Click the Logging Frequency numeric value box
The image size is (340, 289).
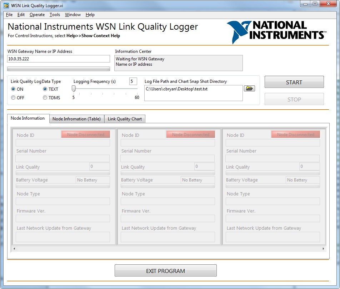click(133, 81)
